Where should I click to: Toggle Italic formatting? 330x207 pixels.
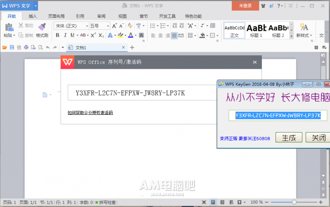point(65,35)
